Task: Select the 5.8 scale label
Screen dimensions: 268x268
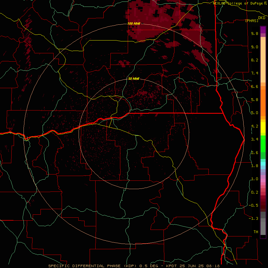Action: coord(255,100)
